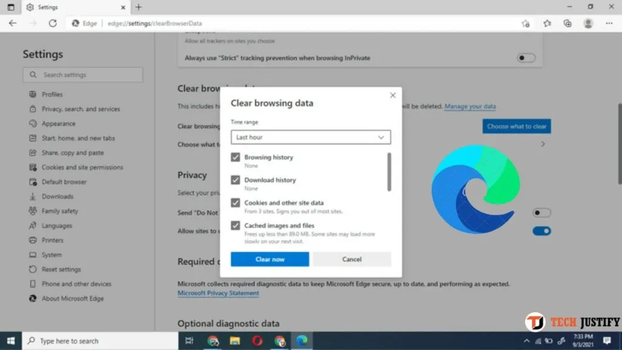Uncheck the Download history checkbox

236,180
